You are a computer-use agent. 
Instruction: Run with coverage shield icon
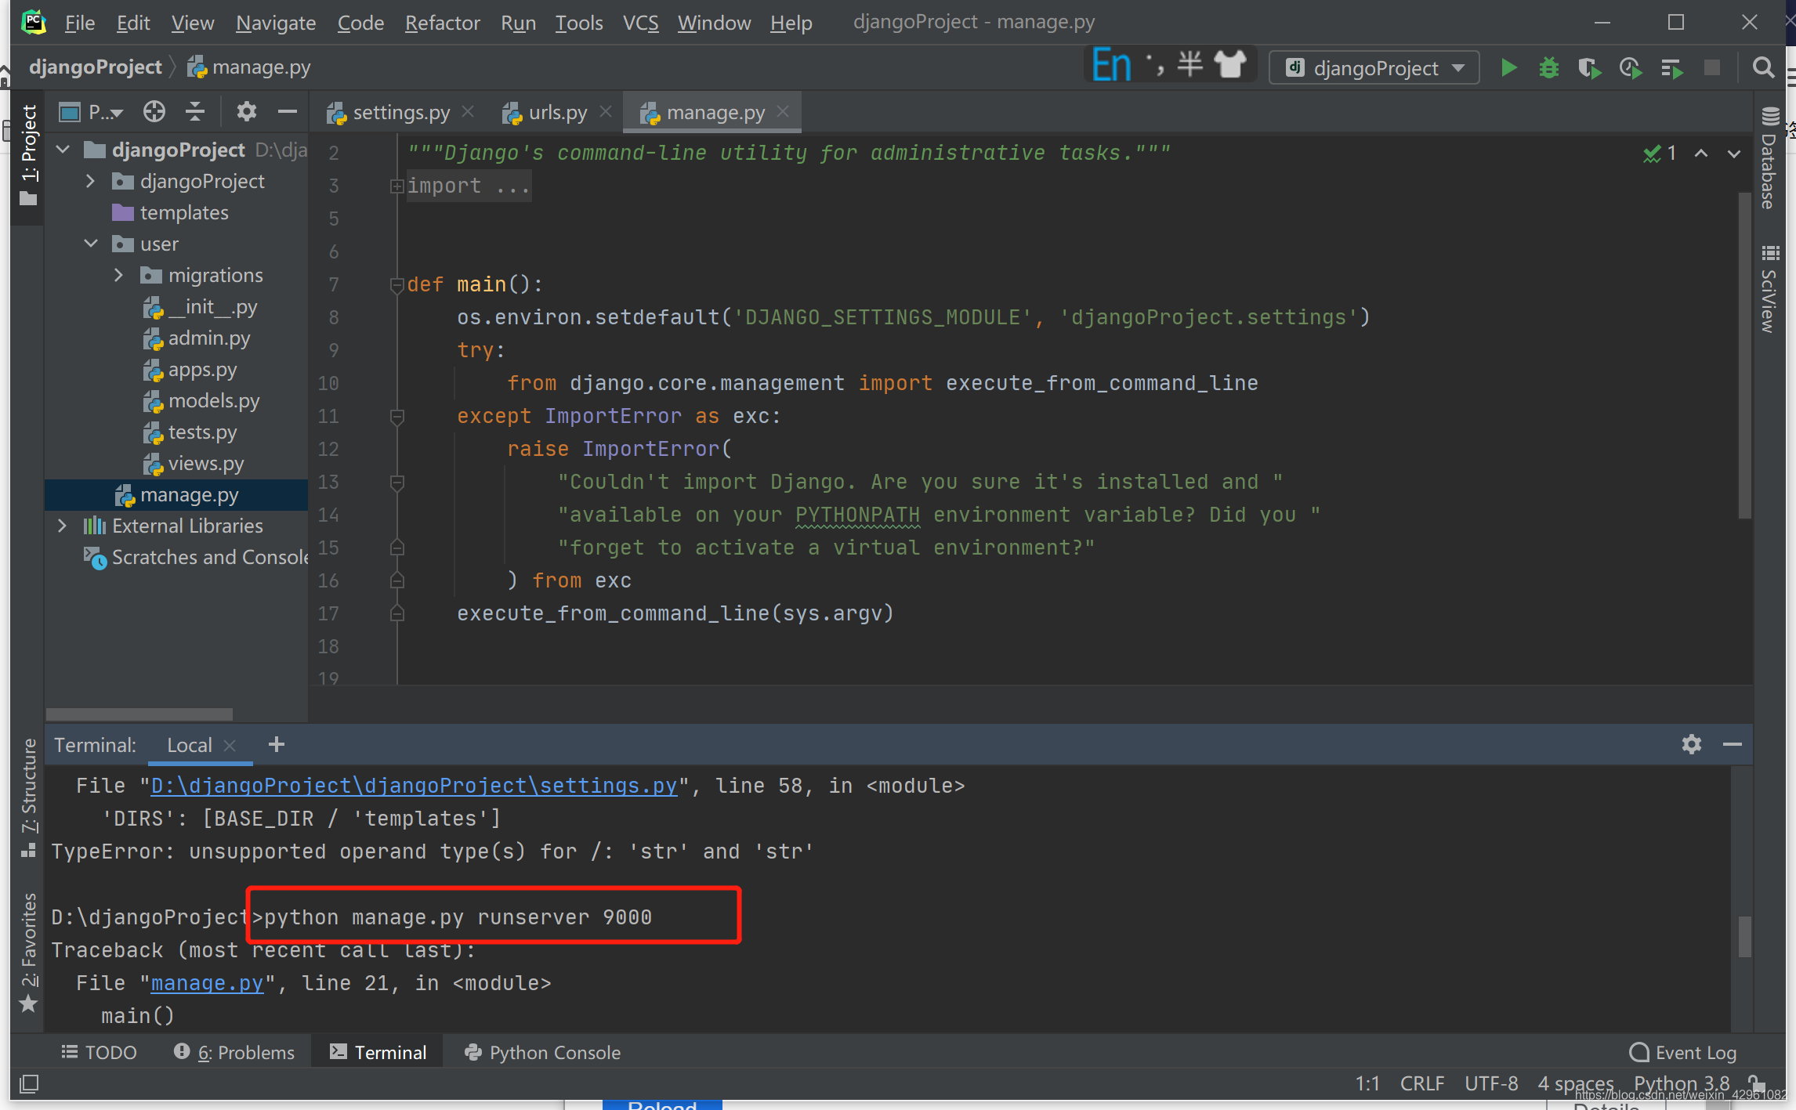click(x=1589, y=68)
